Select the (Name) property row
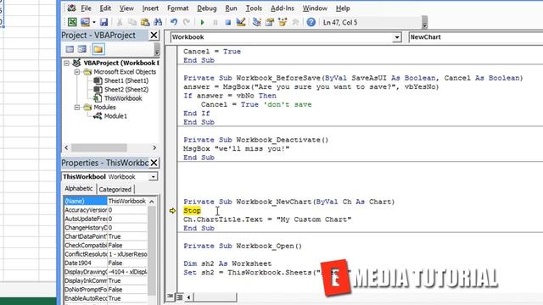543x305 pixels. (106, 201)
